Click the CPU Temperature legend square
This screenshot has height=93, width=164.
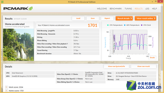click(x=108, y=25)
